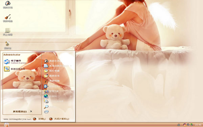This screenshot has width=203, height=127.
Task: Open the printer icon in start menu
Action: click(46, 101)
